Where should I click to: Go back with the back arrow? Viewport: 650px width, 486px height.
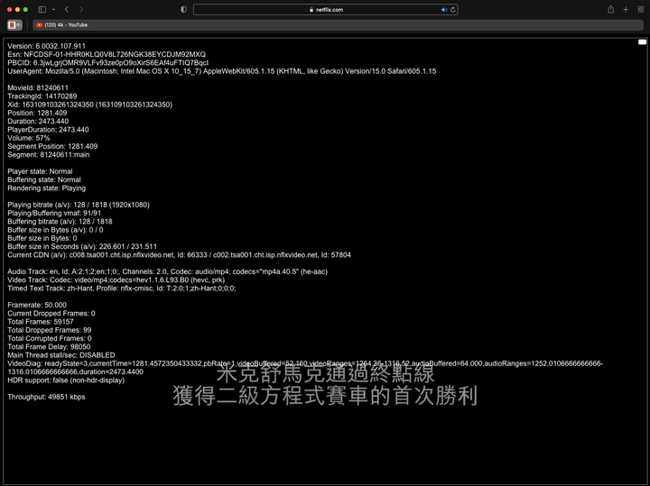pyautogui.click(x=67, y=10)
